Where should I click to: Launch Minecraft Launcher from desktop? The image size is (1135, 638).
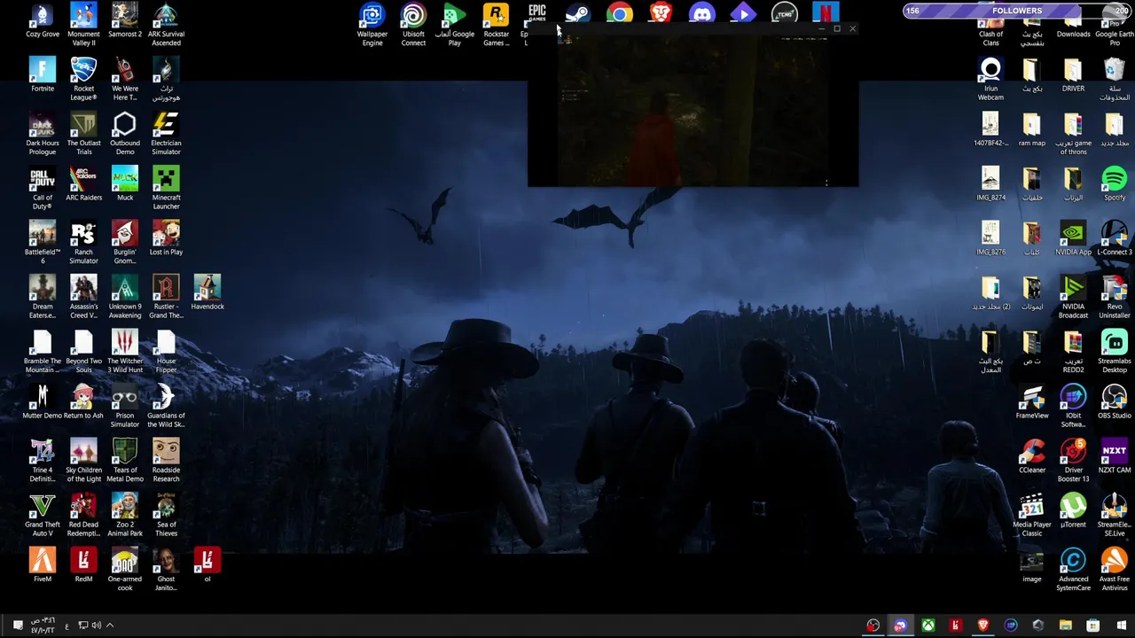coord(166,188)
